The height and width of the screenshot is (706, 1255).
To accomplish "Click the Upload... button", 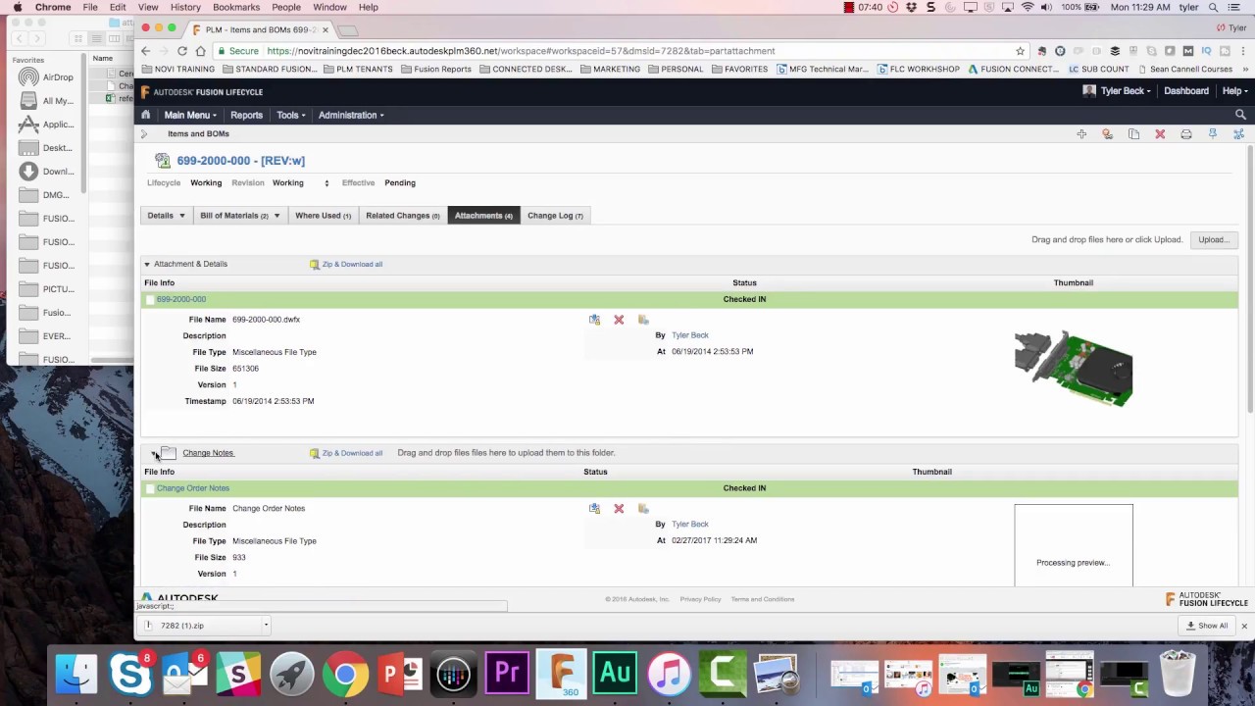I will [1213, 239].
